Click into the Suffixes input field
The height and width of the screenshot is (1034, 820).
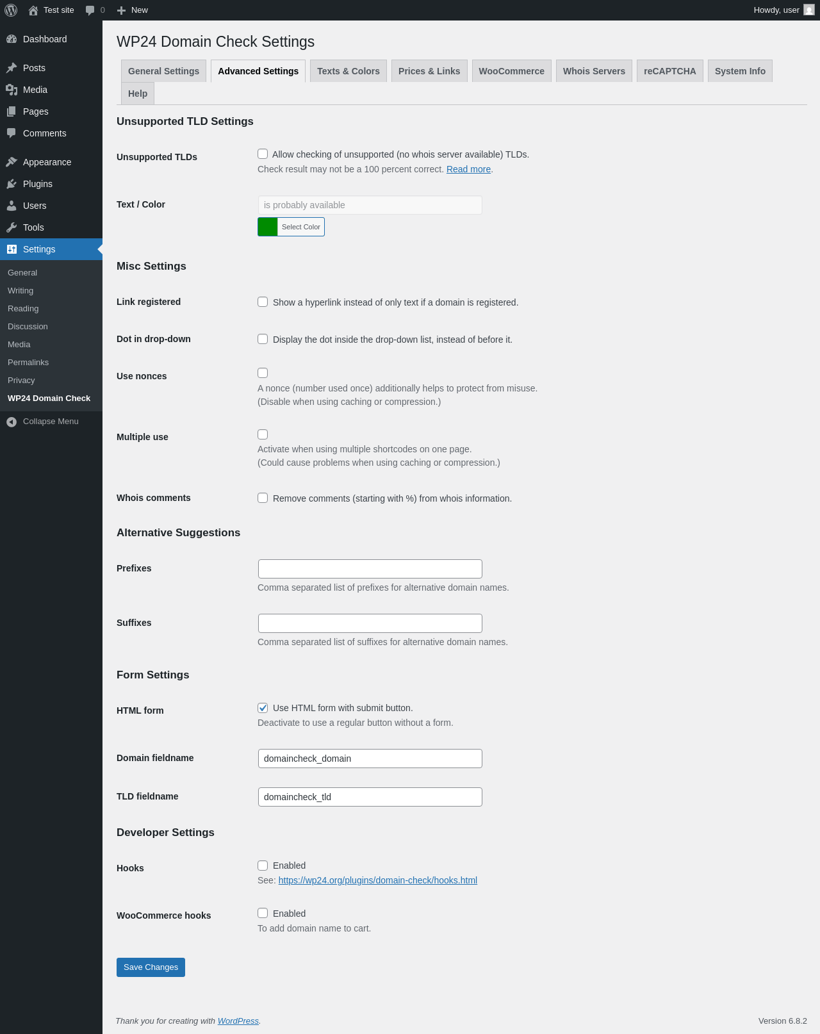(370, 623)
